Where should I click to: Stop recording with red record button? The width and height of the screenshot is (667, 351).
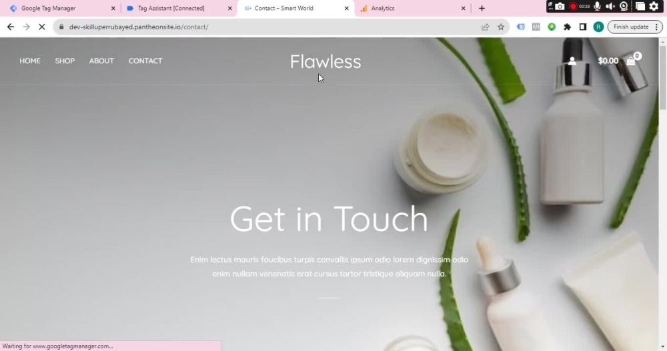pyautogui.click(x=573, y=7)
